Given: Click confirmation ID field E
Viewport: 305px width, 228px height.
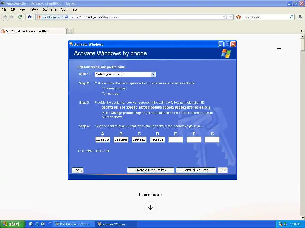Looking at the screenshot, I should click(176, 140).
